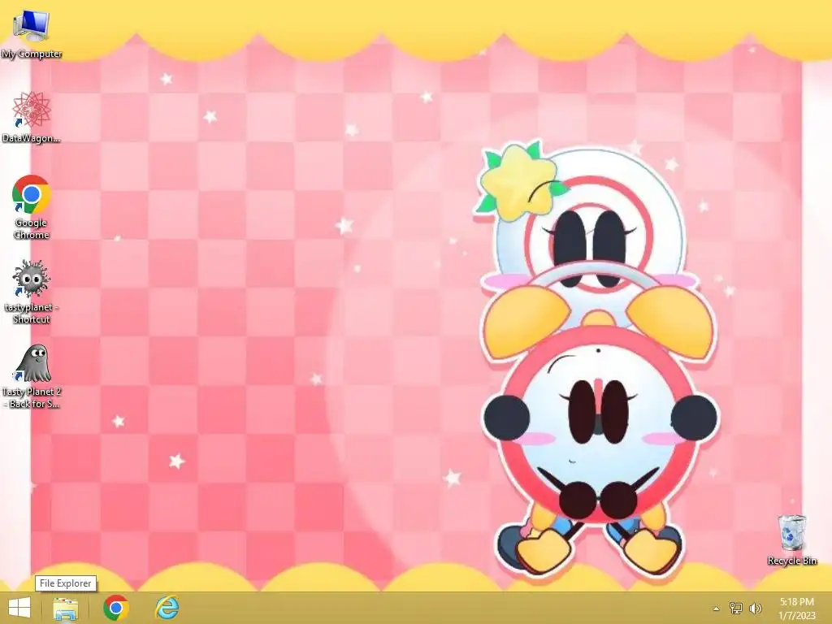Open the network status tray icon

[x=736, y=608]
